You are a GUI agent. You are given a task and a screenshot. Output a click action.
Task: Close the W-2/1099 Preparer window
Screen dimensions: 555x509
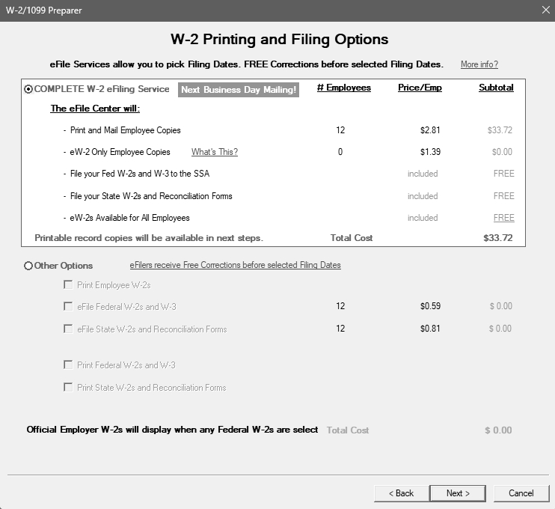coord(545,10)
